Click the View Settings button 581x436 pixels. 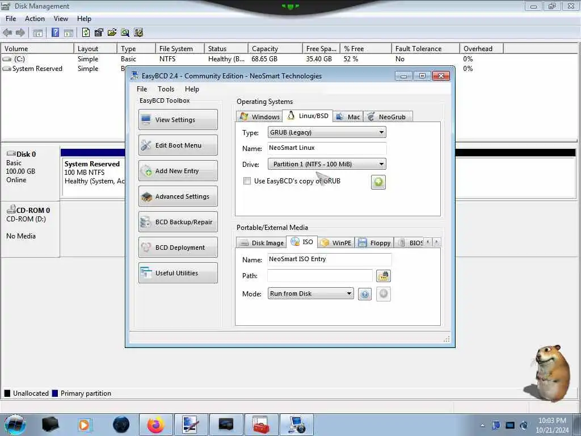(x=178, y=119)
